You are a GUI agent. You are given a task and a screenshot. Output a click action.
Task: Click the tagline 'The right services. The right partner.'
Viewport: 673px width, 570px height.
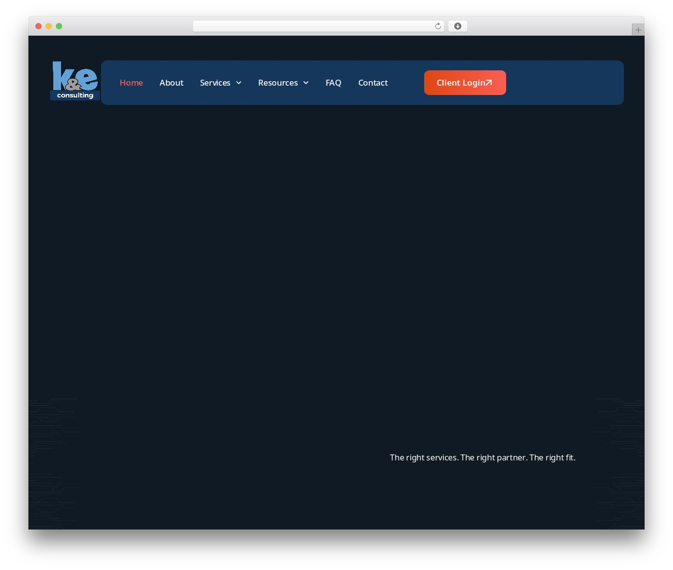point(458,457)
